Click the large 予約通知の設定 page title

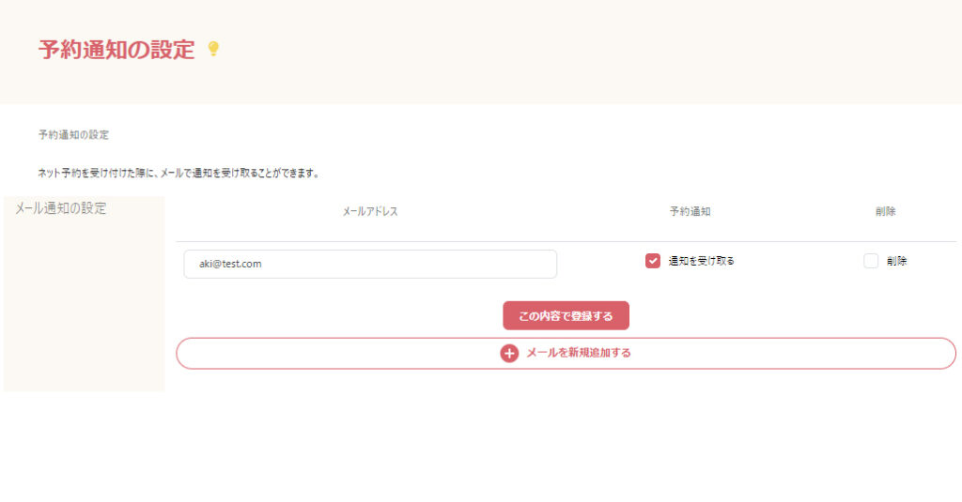(x=116, y=50)
